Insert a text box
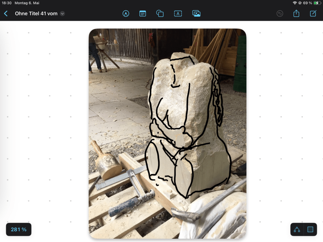 tap(178, 14)
